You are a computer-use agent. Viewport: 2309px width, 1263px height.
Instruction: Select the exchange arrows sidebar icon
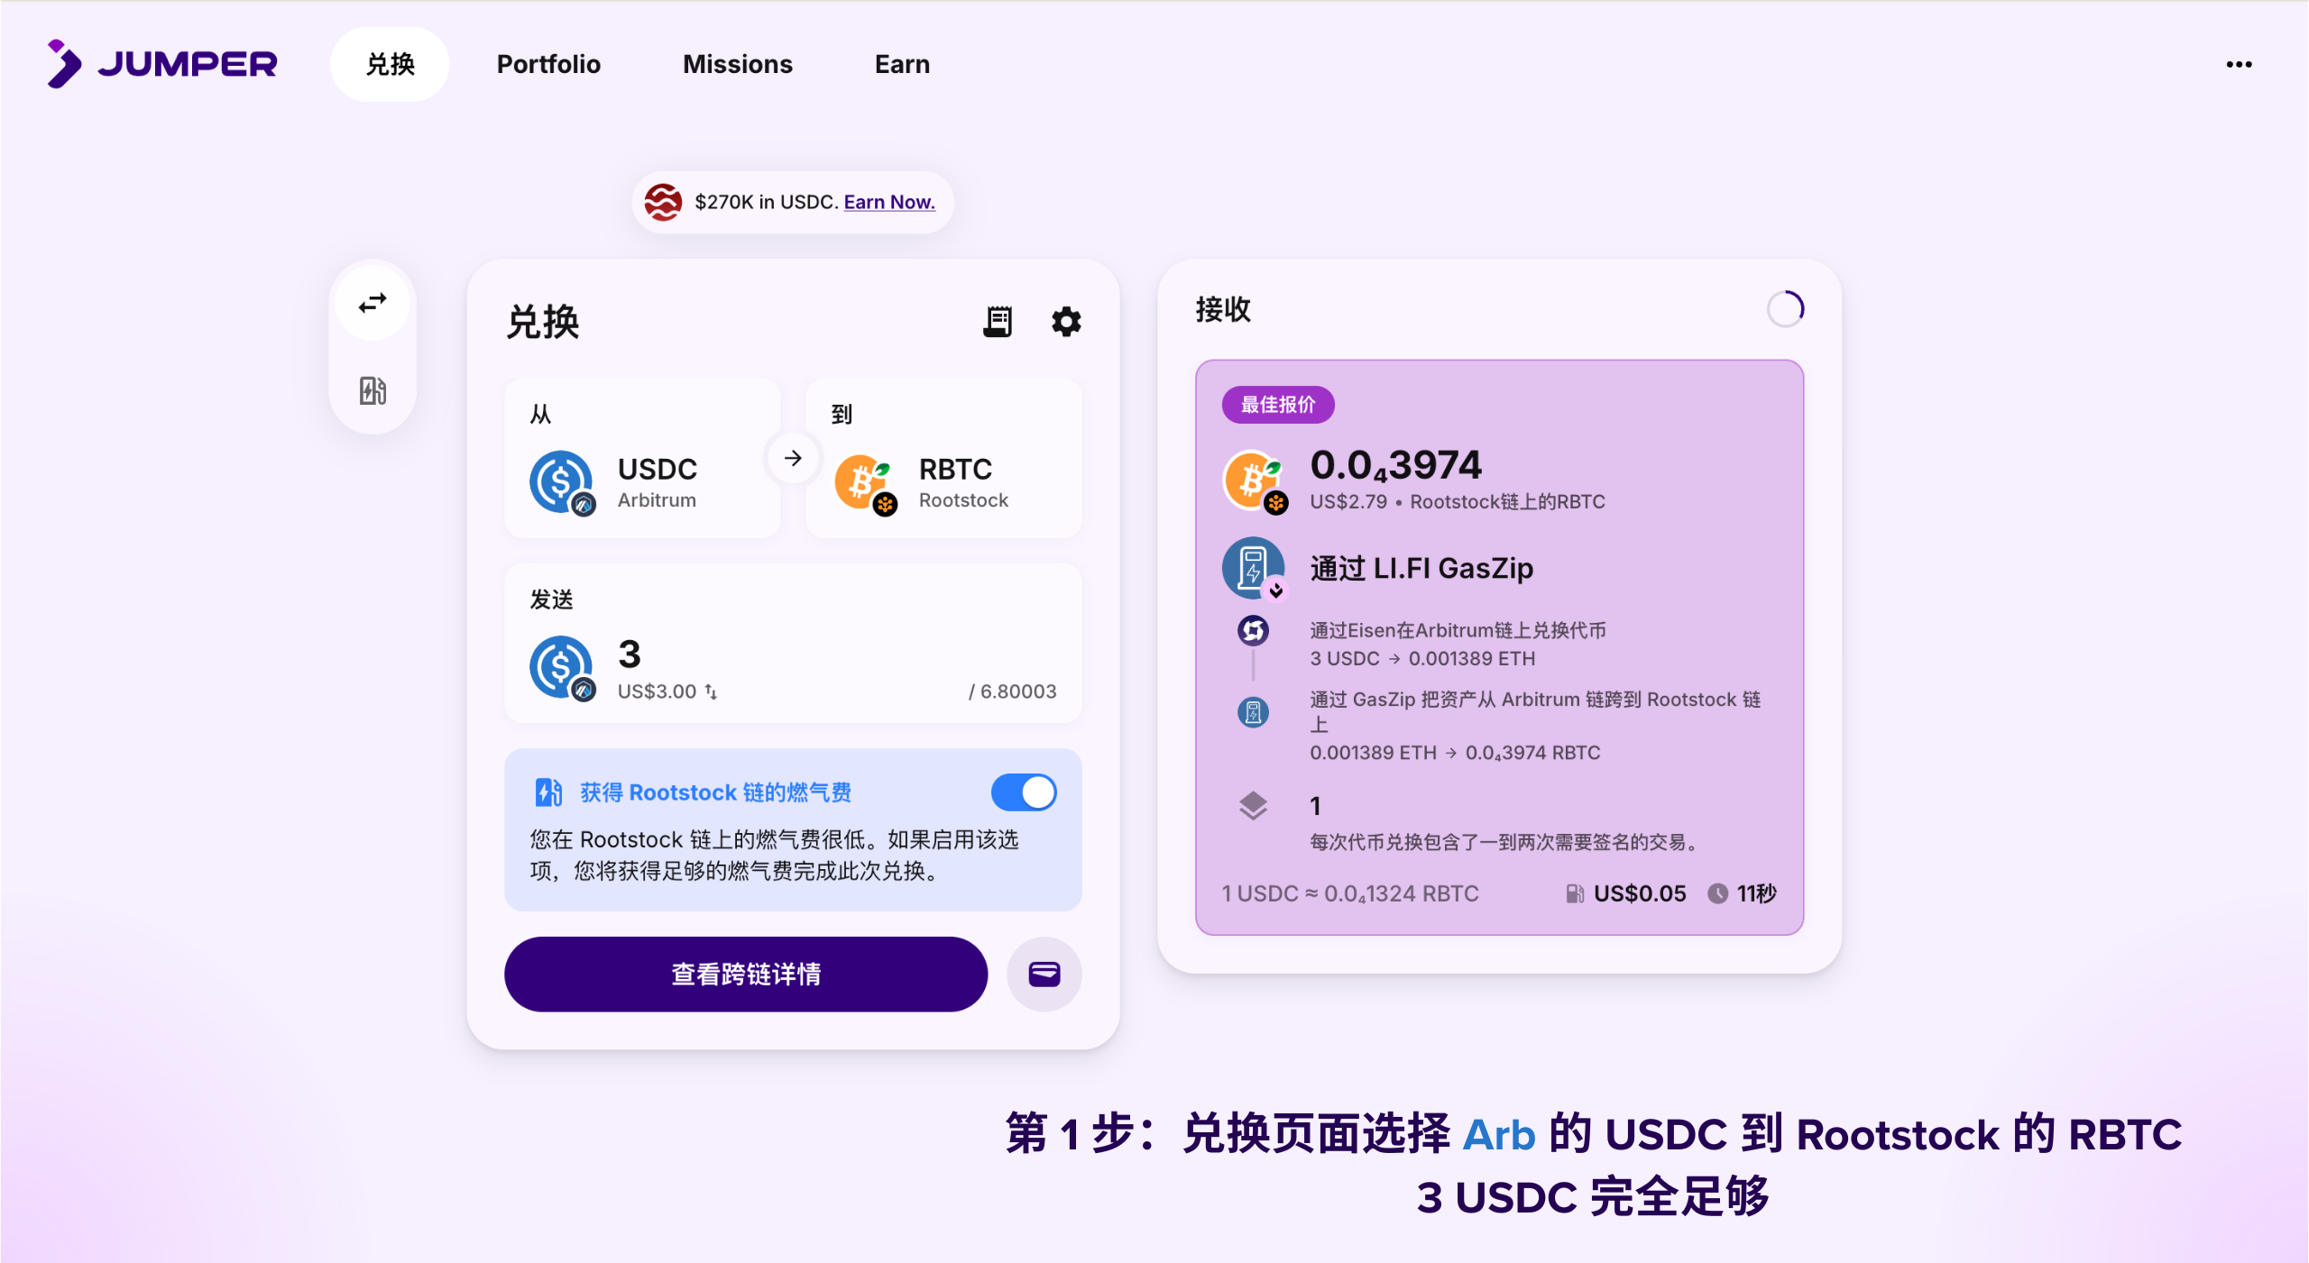pyautogui.click(x=373, y=303)
